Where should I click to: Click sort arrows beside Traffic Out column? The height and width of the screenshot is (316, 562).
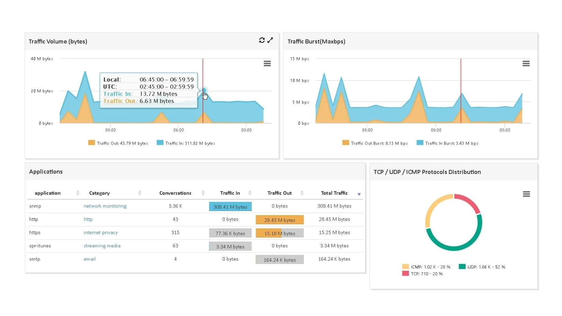[302, 193]
